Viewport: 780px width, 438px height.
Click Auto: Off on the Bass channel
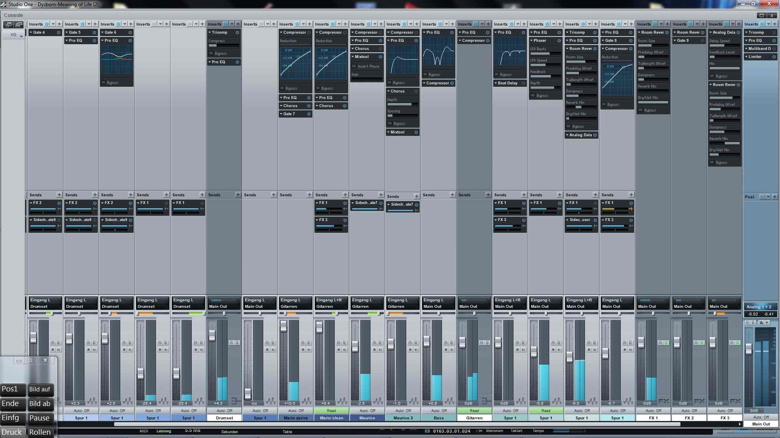click(439, 411)
